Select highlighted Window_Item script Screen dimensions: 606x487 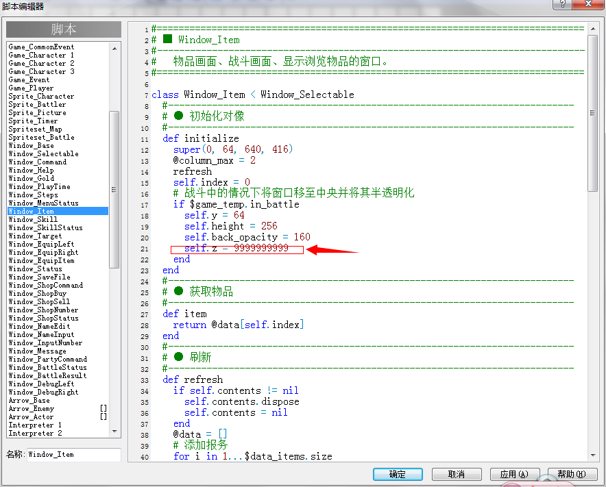(x=58, y=211)
